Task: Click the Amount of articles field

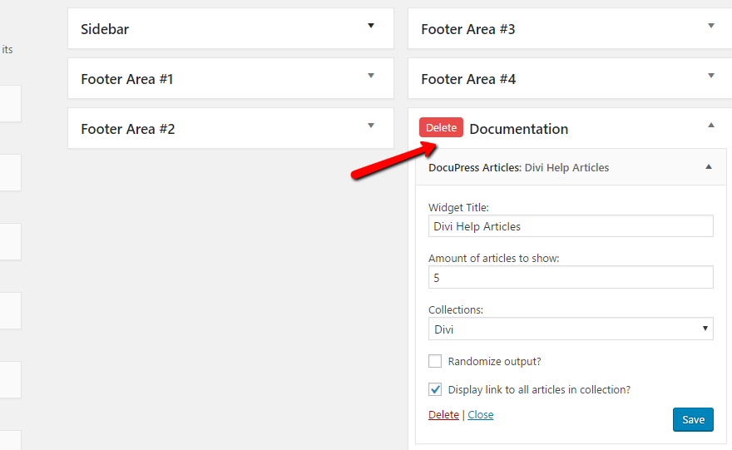Action: coord(571,277)
